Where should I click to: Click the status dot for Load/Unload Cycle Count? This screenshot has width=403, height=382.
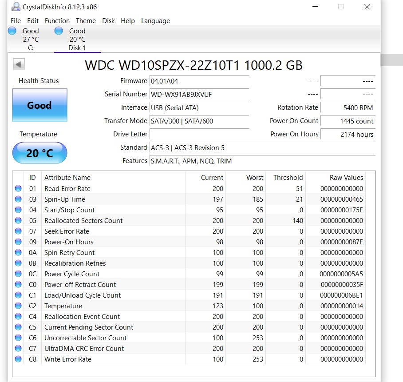pyautogui.click(x=18, y=295)
